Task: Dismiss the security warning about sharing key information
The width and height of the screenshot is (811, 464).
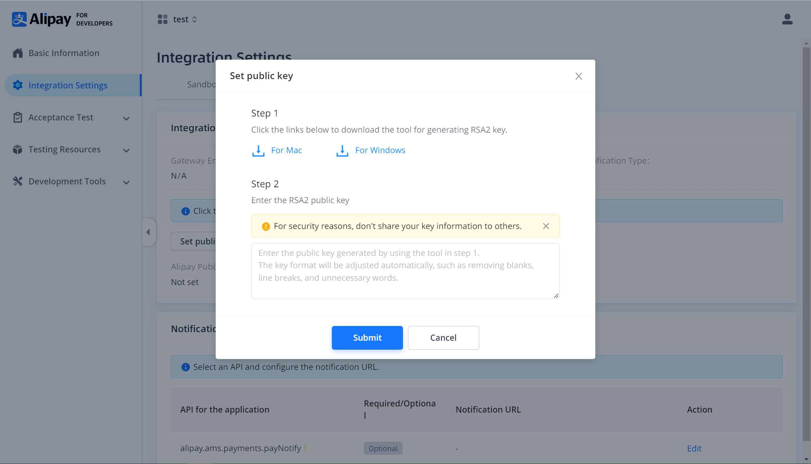Action: 546,226
